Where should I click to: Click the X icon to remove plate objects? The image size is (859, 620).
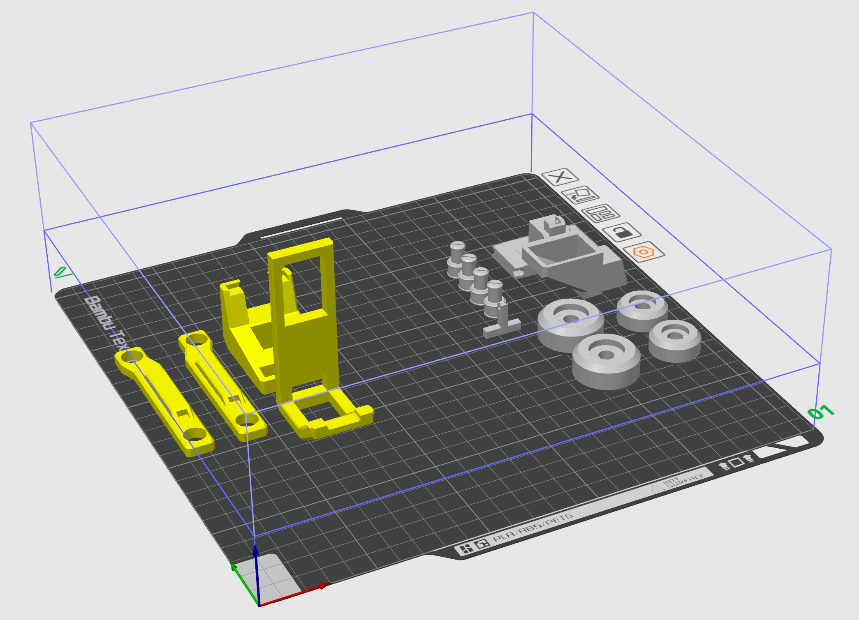pos(560,177)
